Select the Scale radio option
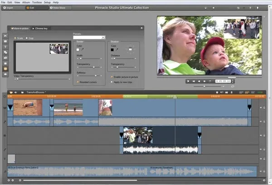 15,38
